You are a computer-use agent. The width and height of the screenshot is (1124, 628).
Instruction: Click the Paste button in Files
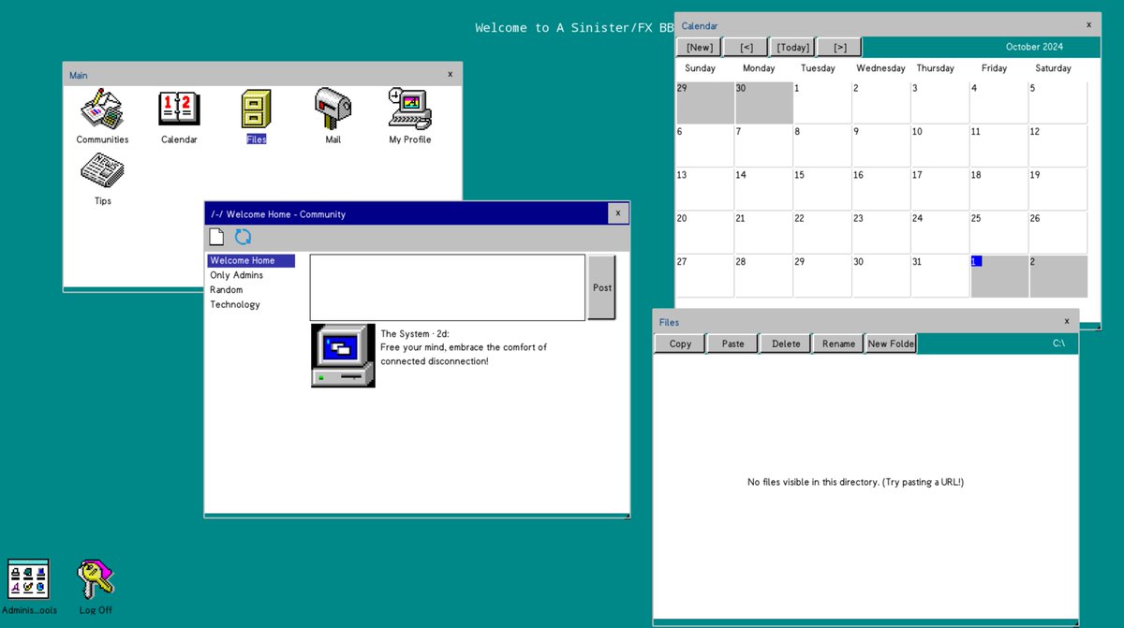tap(732, 343)
